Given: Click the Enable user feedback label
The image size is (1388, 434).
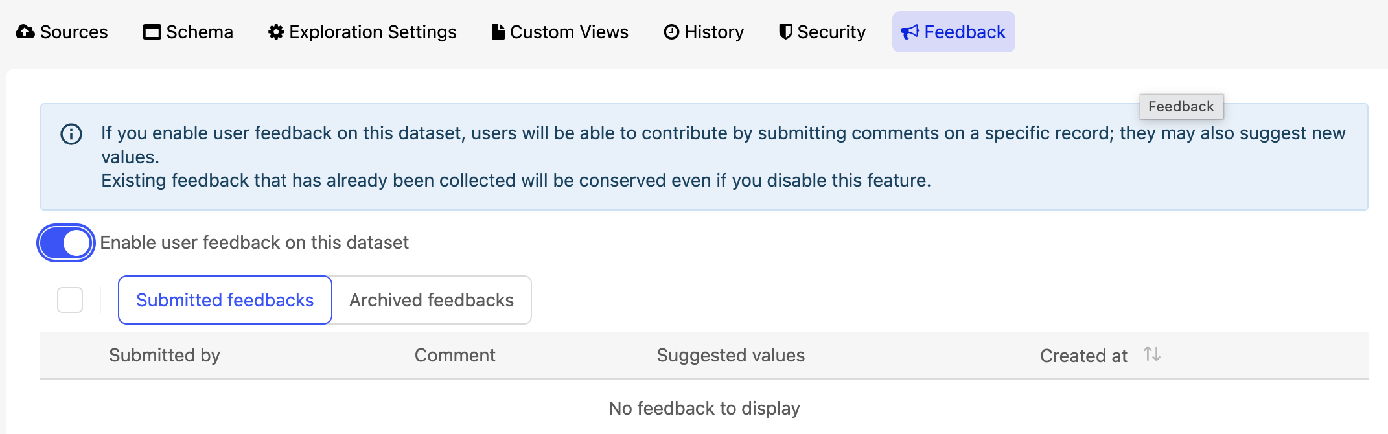Looking at the screenshot, I should coord(254,242).
